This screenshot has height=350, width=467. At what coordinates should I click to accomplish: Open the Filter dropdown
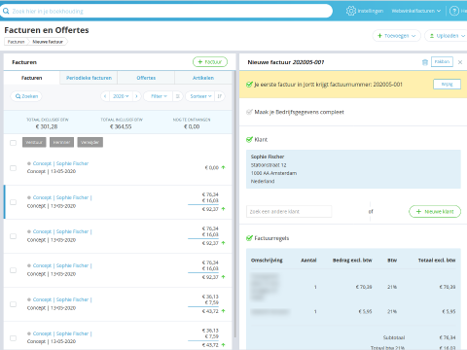click(159, 96)
